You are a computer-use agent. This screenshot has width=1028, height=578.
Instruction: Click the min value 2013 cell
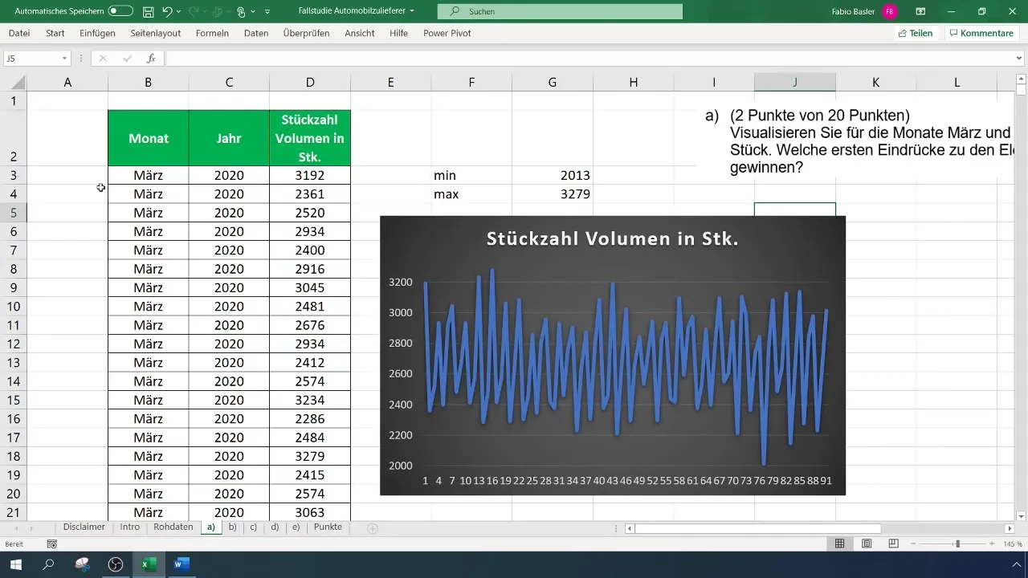553,175
